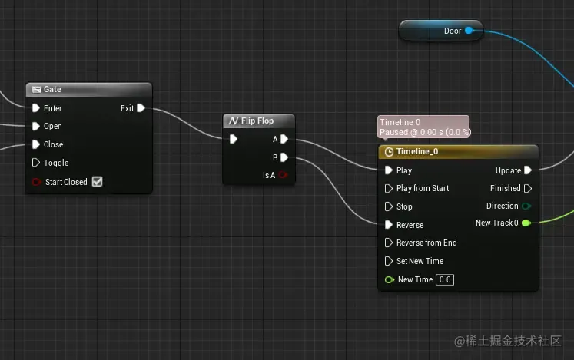Select the Gate node Toggle pin
This screenshot has height=360, width=574.
pyautogui.click(x=36, y=163)
